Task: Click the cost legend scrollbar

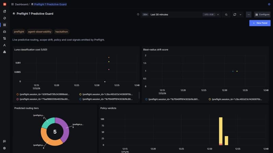Action: (x=139, y=95)
